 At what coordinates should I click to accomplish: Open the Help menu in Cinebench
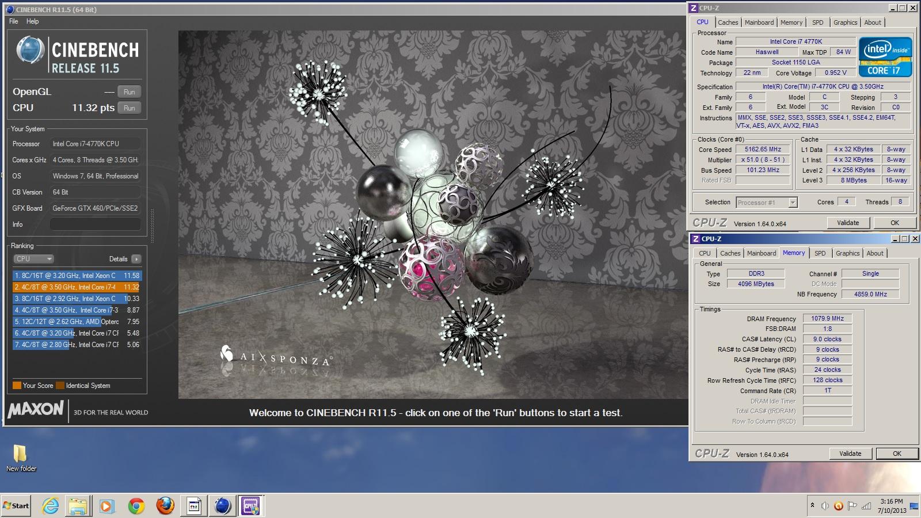[x=33, y=21]
